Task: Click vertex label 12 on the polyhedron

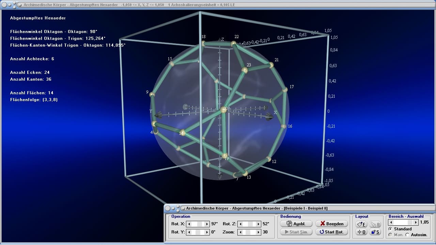Action: tap(274, 162)
